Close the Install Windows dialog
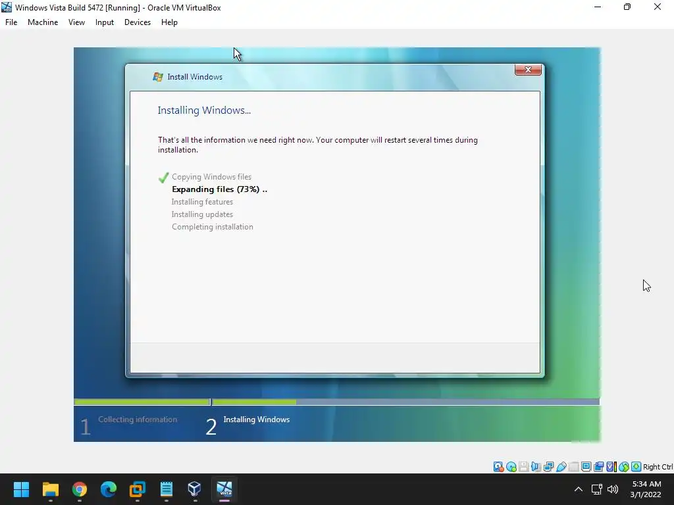 pos(528,70)
